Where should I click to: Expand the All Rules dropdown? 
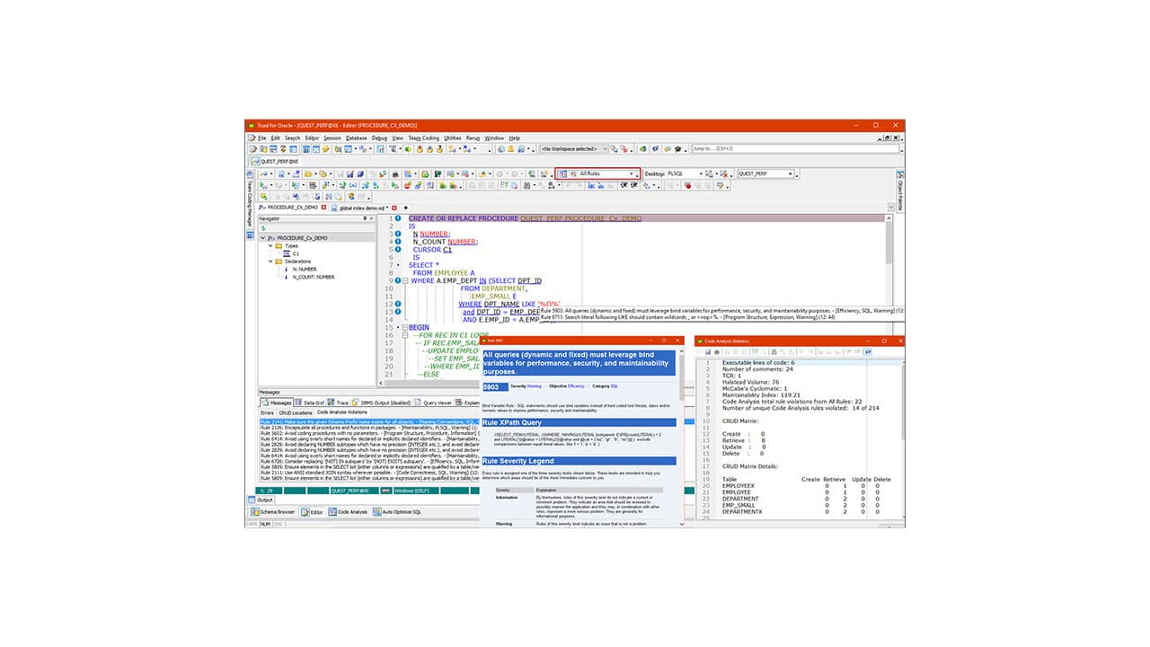click(632, 173)
